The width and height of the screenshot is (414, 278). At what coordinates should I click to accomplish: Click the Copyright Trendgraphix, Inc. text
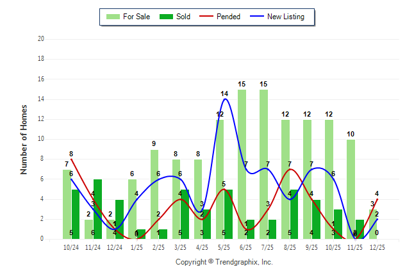click(224, 262)
